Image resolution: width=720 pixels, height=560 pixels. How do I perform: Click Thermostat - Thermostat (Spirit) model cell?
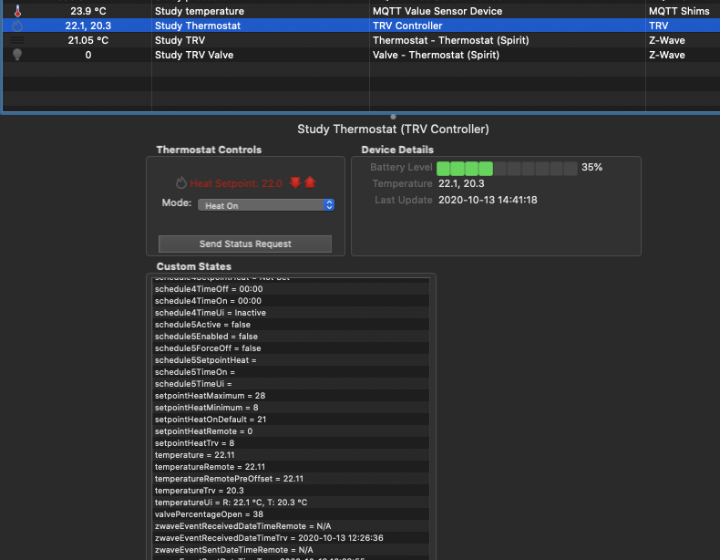(x=451, y=40)
